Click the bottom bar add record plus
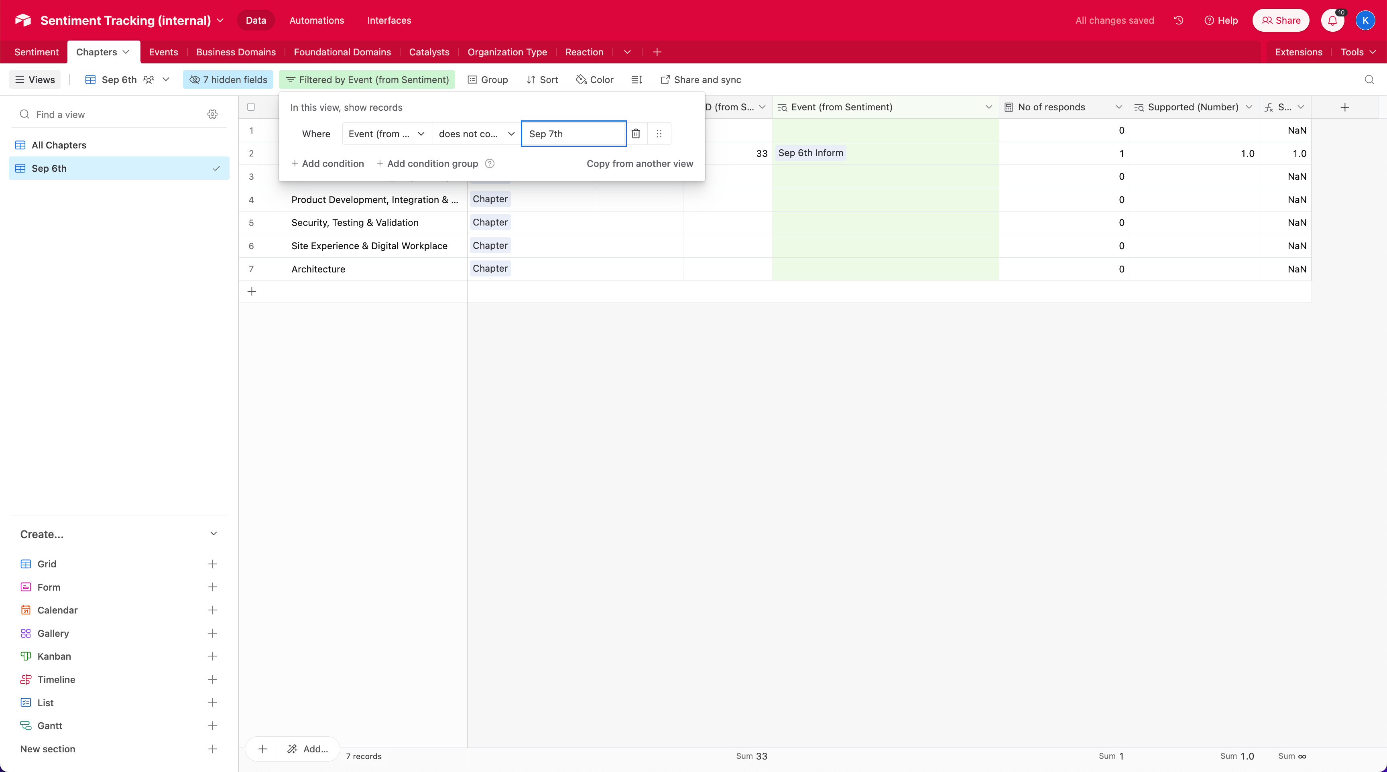1387x772 pixels. click(x=262, y=749)
